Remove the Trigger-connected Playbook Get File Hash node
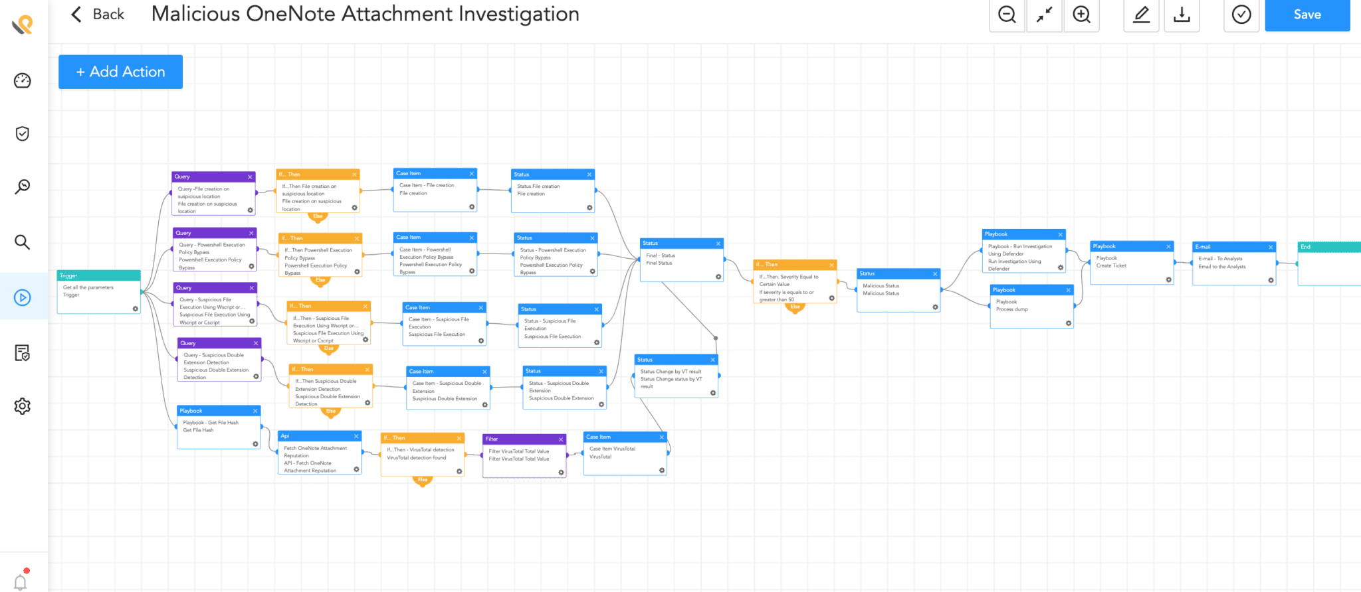1361x592 pixels. point(255,411)
